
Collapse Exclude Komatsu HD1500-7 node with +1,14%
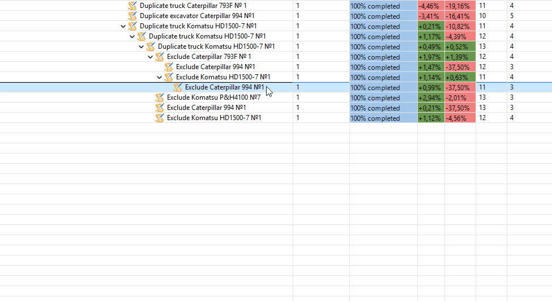pyautogui.click(x=159, y=78)
